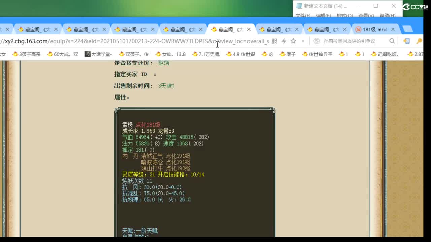The width and height of the screenshot is (431, 242).
Task: Open the 龙 bookmark
Action: [267, 54]
